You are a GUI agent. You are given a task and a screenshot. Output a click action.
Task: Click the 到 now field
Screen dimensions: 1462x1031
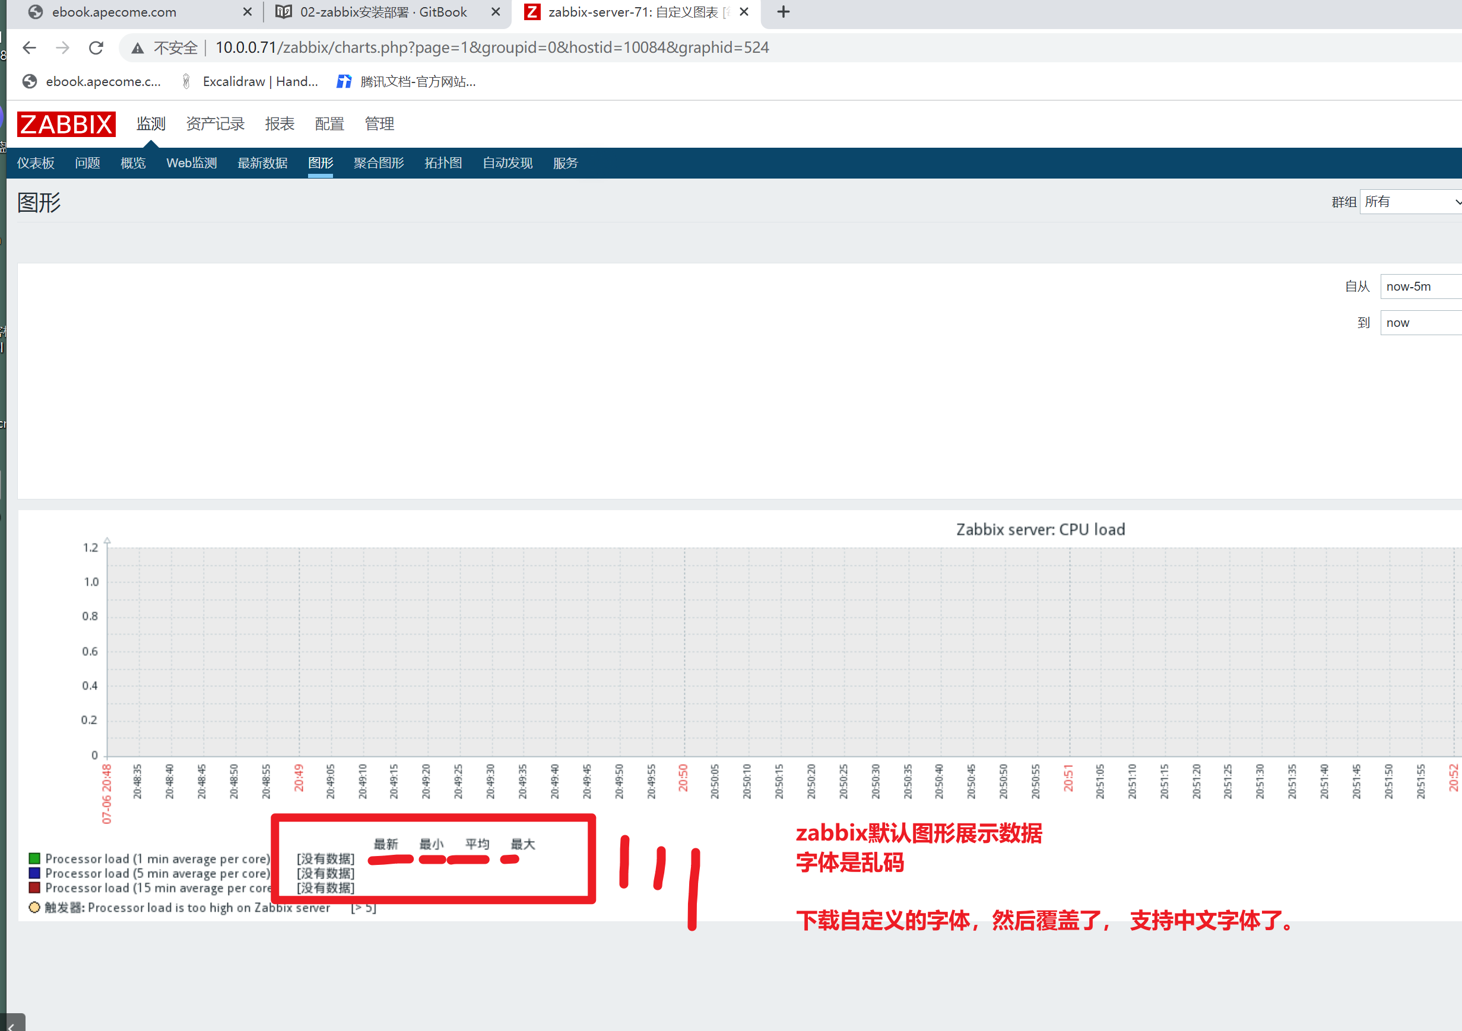pos(1420,323)
